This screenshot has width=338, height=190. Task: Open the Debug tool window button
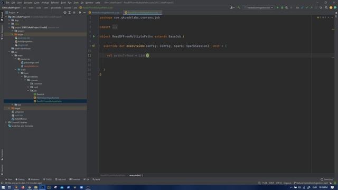pyautogui.click(x=20, y=179)
